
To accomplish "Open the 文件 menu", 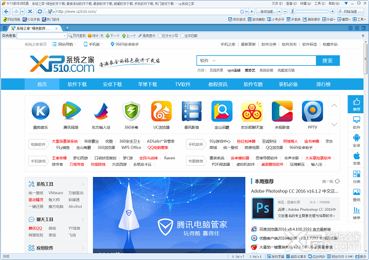I will (277, 3).
